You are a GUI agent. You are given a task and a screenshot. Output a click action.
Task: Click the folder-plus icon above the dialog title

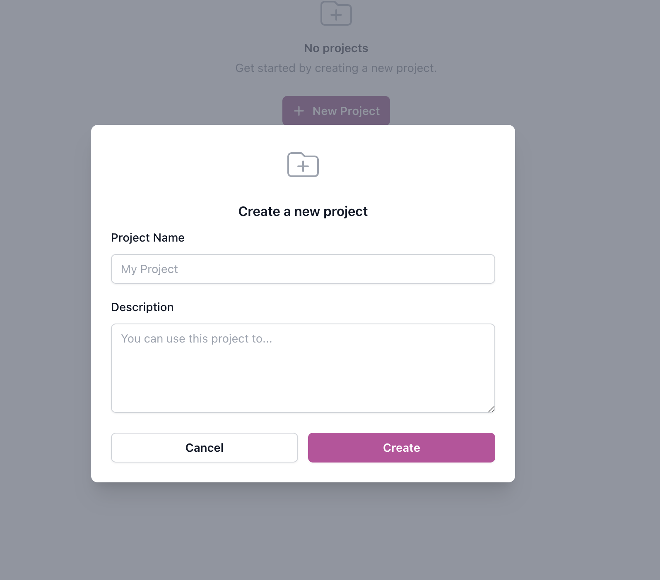pyautogui.click(x=303, y=165)
